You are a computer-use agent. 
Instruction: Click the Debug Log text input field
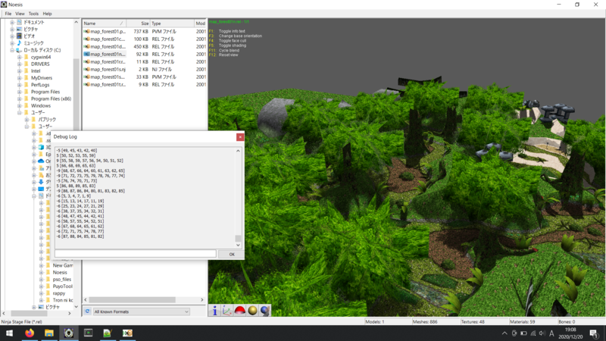[136, 254]
